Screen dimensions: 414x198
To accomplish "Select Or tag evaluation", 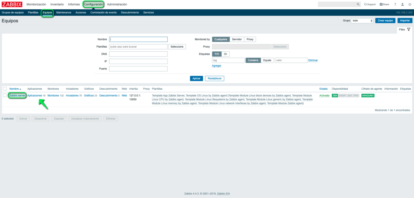I will [x=226, y=54].
